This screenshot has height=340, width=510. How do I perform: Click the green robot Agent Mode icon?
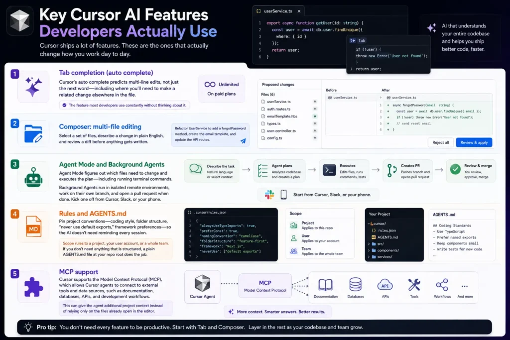pos(33,178)
